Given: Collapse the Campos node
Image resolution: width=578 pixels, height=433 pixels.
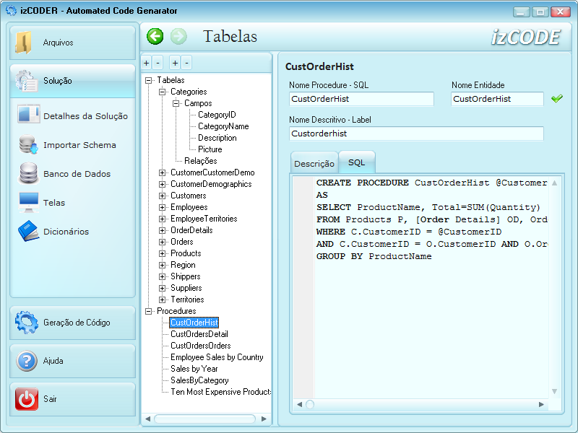Looking at the screenshot, I should (176, 103).
